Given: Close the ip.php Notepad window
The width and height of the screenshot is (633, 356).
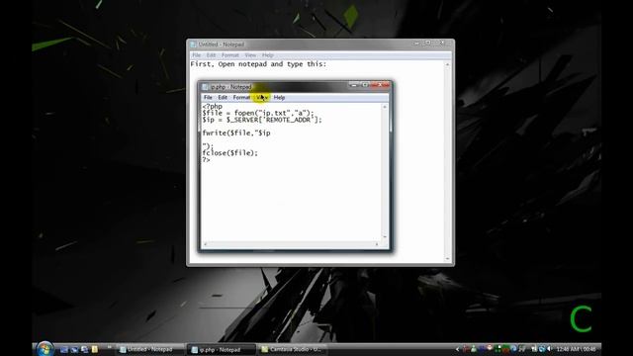Looking at the screenshot, I should pyautogui.click(x=380, y=85).
